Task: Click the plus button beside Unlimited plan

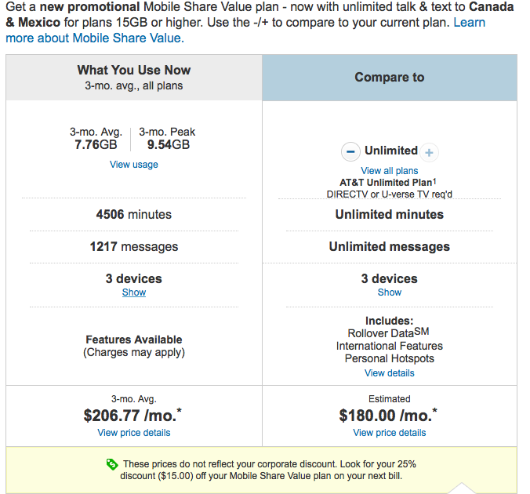Action: click(x=429, y=152)
